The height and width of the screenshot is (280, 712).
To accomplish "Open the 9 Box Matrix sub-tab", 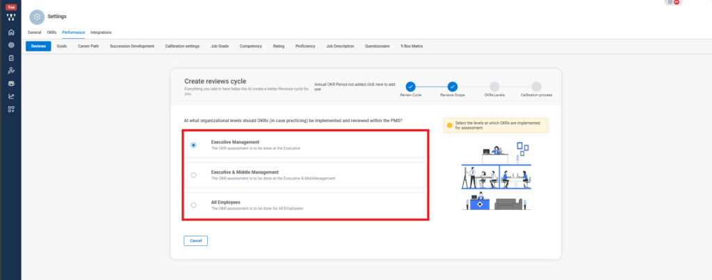I will coord(412,46).
